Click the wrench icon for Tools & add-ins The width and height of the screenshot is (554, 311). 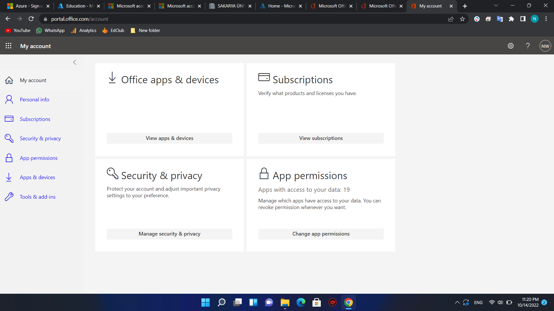[x=9, y=197]
